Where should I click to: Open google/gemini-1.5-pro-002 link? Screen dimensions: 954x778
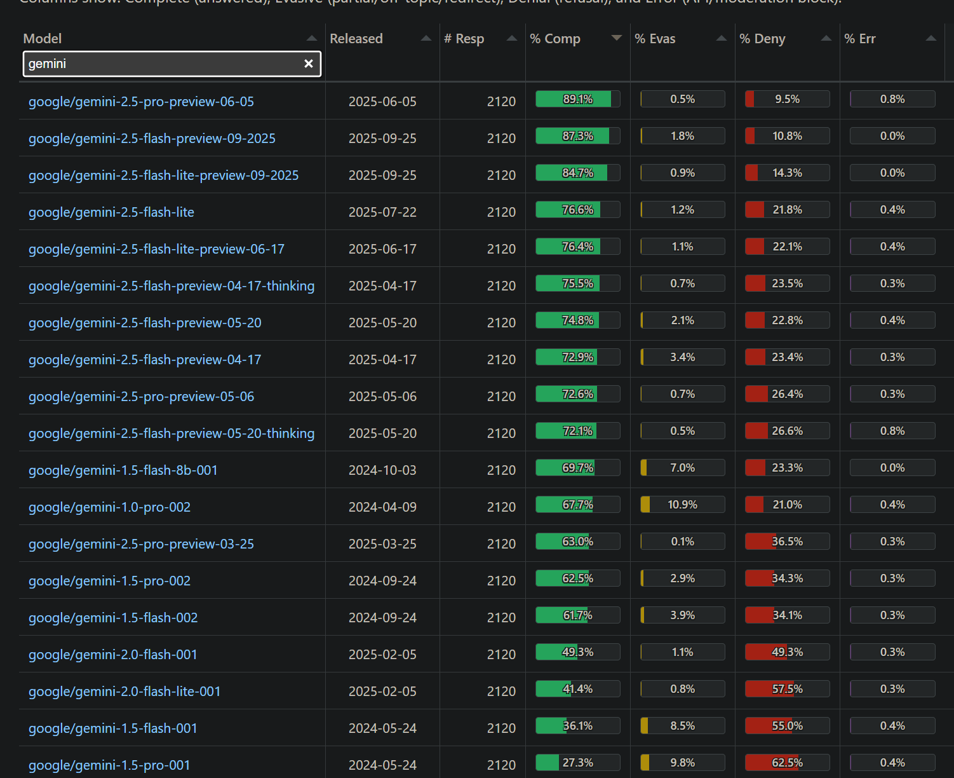coord(109,581)
